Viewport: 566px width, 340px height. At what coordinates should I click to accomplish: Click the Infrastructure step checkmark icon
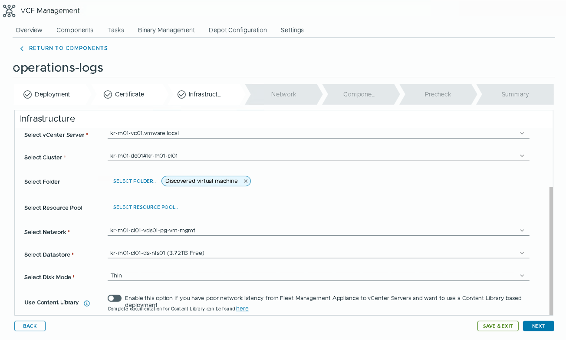[x=181, y=95]
